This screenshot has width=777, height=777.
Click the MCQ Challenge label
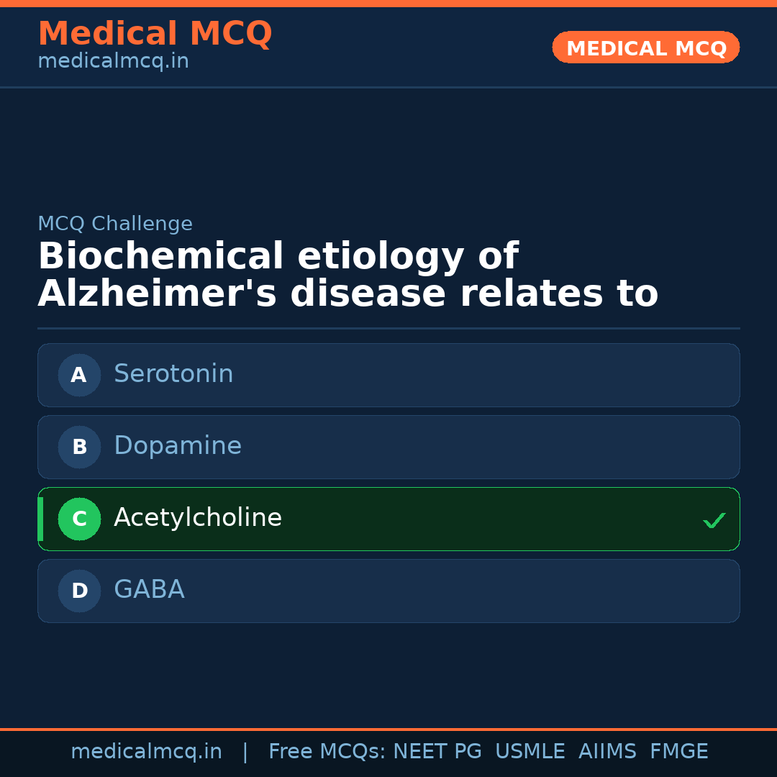[x=115, y=224]
